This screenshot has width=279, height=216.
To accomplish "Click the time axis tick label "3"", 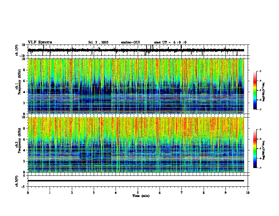I will (x=94, y=193).
